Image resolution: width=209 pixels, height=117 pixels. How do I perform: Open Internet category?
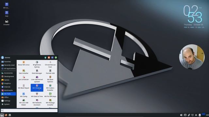pos(8,87)
